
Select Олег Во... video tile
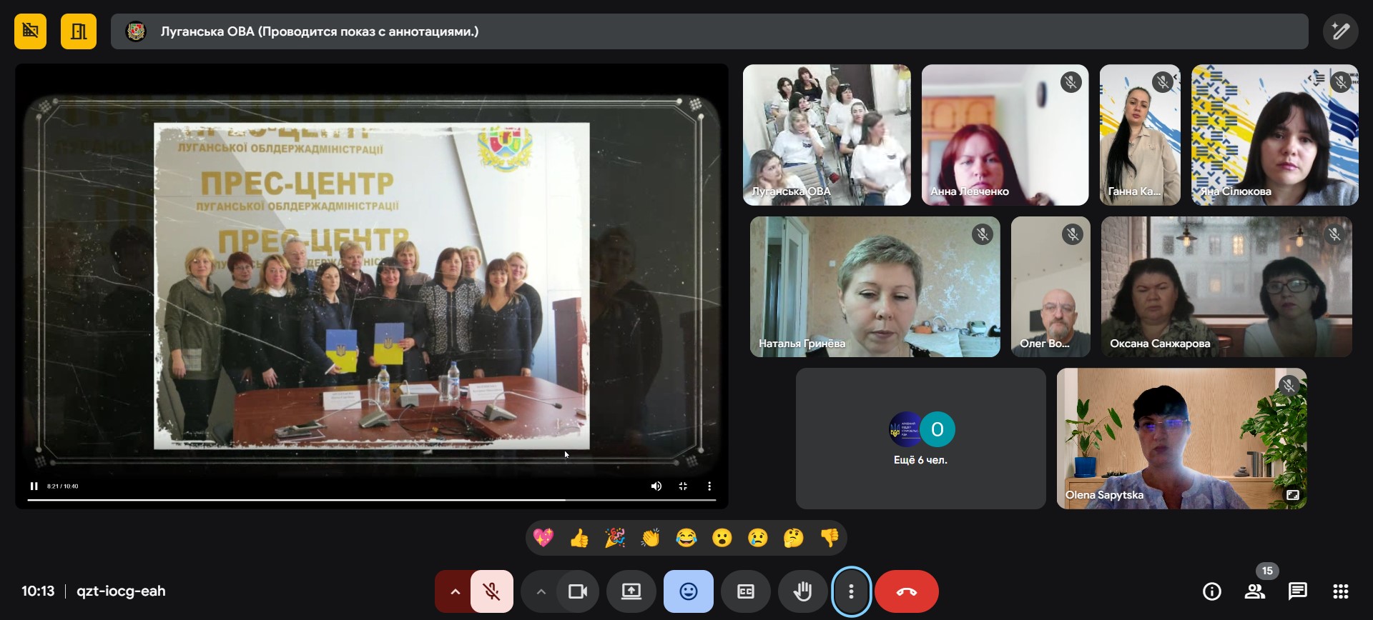(x=1050, y=286)
